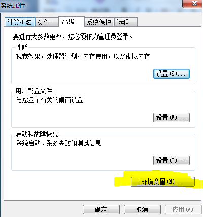This screenshot has width=203, height=217.
Task: Close the 系统属性 dialog window
Action: coord(192,4)
